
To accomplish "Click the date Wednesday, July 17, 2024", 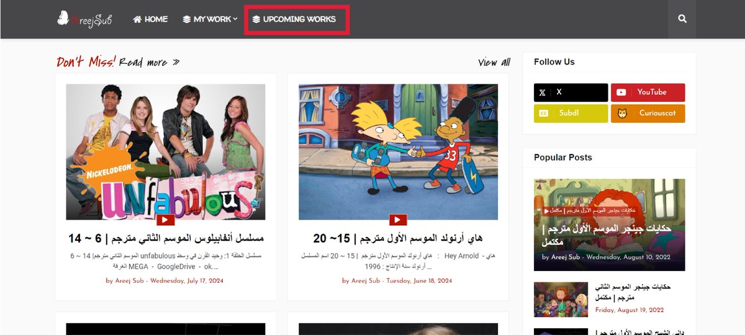I will 187,281.
